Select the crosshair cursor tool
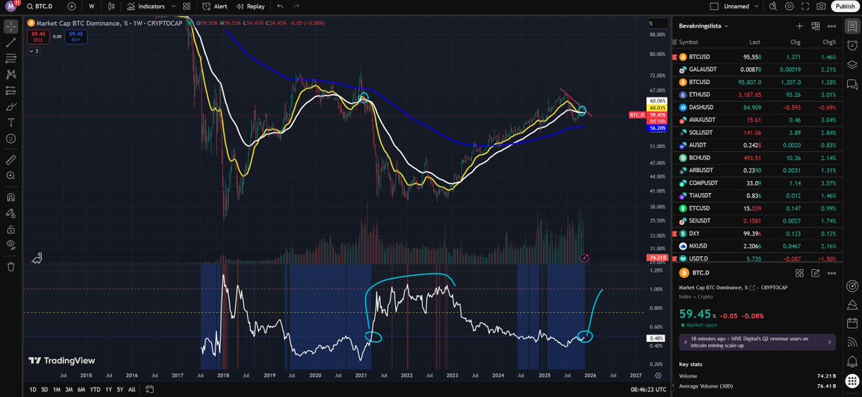 (11, 27)
